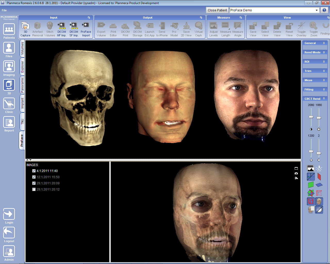Open the File menu
The image size is (330, 264).
[4, 10]
